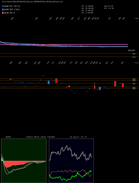The height and width of the screenshot is (183, 139).
Task: Click the 209 price level label
Action: click(134, 79)
